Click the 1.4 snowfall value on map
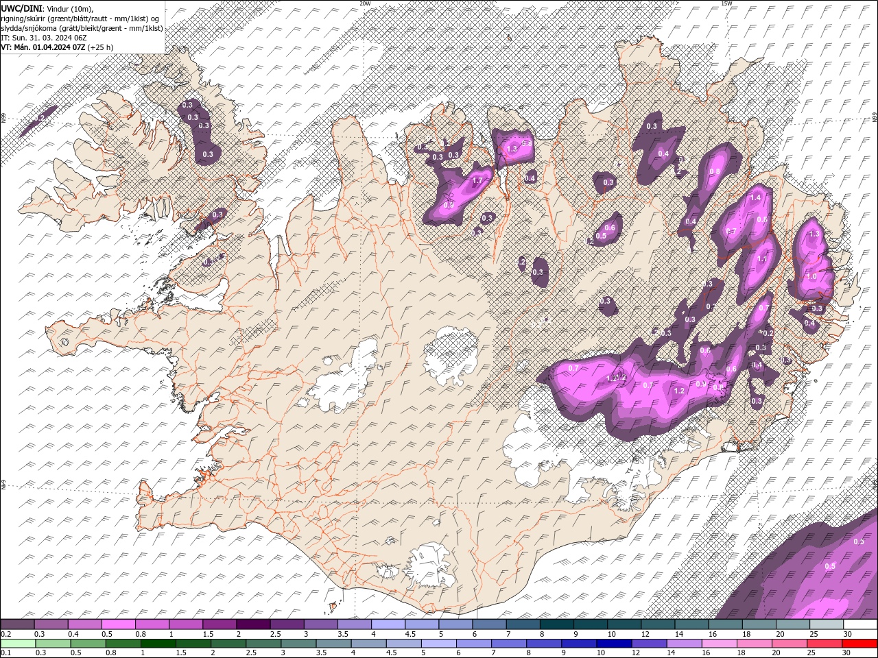 [x=756, y=197]
